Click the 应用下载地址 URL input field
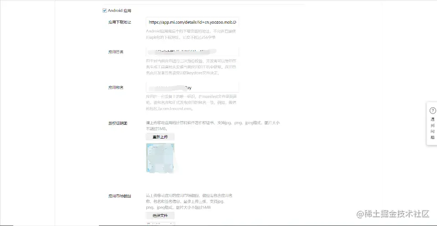Viewport: 437px width, 226px height. point(192,22)
